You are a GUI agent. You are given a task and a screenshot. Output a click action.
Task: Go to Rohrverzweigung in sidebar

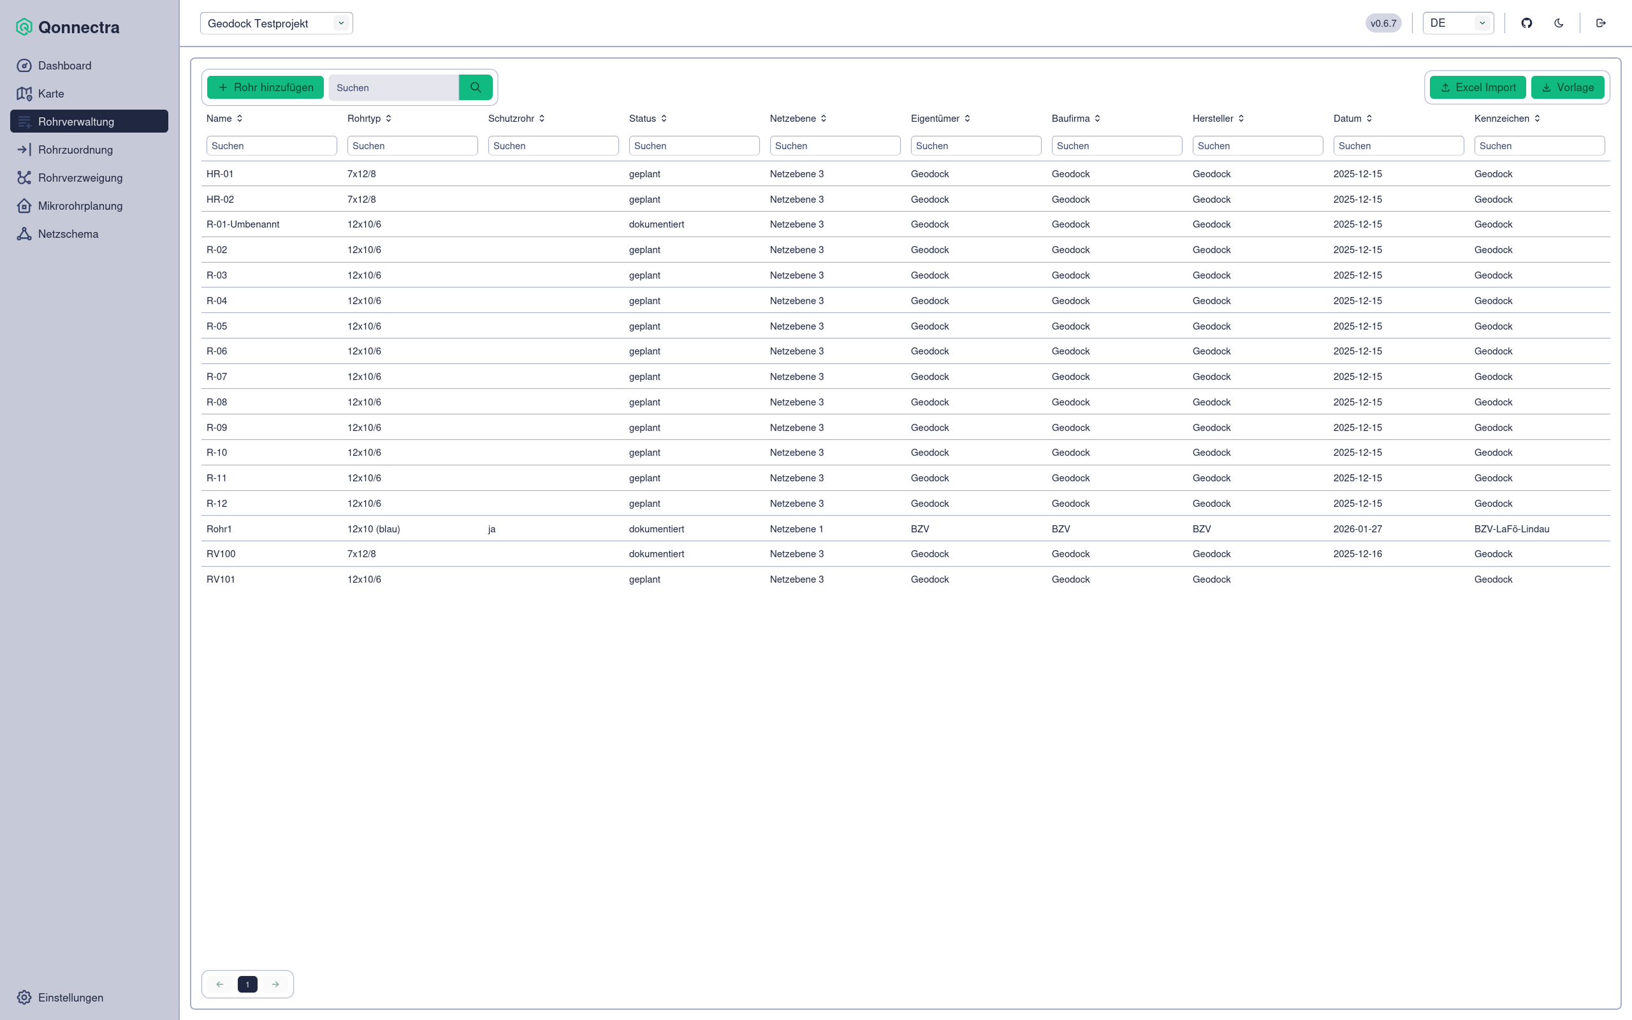click(x=80, y=178)
